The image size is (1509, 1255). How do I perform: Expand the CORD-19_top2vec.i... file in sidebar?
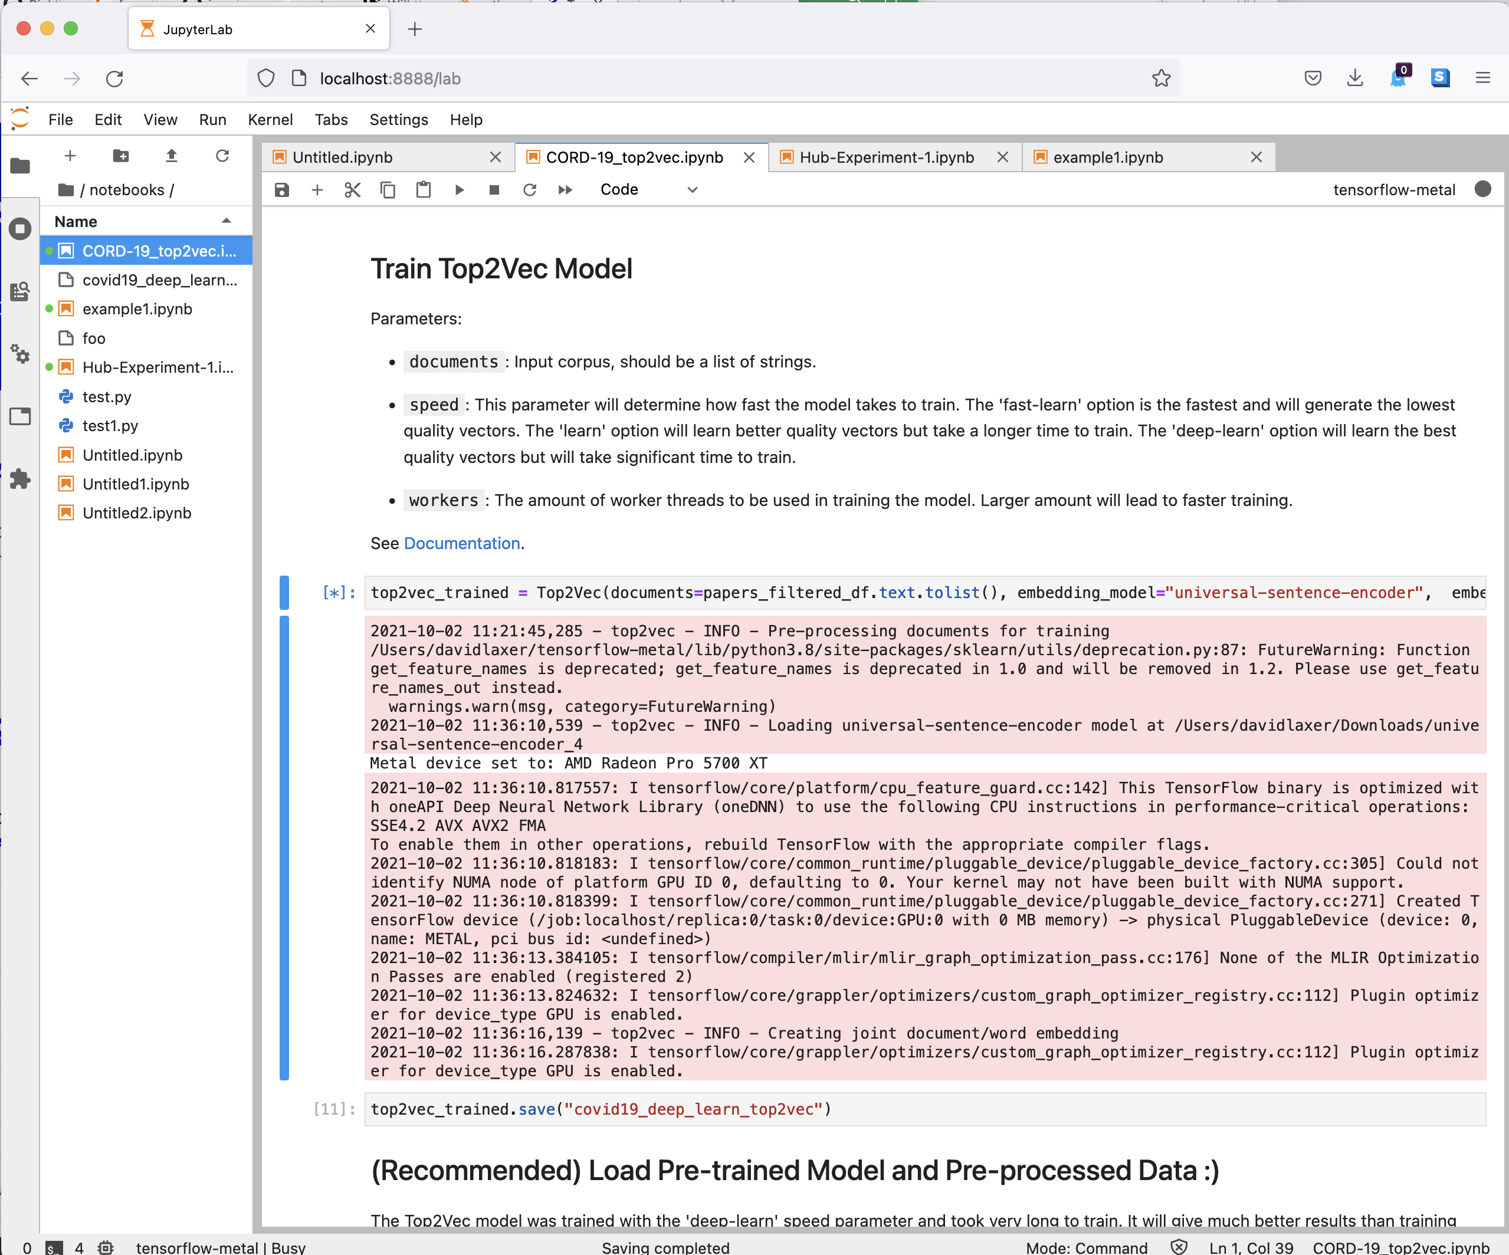click(x=158, y=251)
